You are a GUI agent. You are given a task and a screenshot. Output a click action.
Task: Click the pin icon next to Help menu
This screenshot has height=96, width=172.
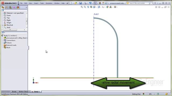click(x=67, y=3)
